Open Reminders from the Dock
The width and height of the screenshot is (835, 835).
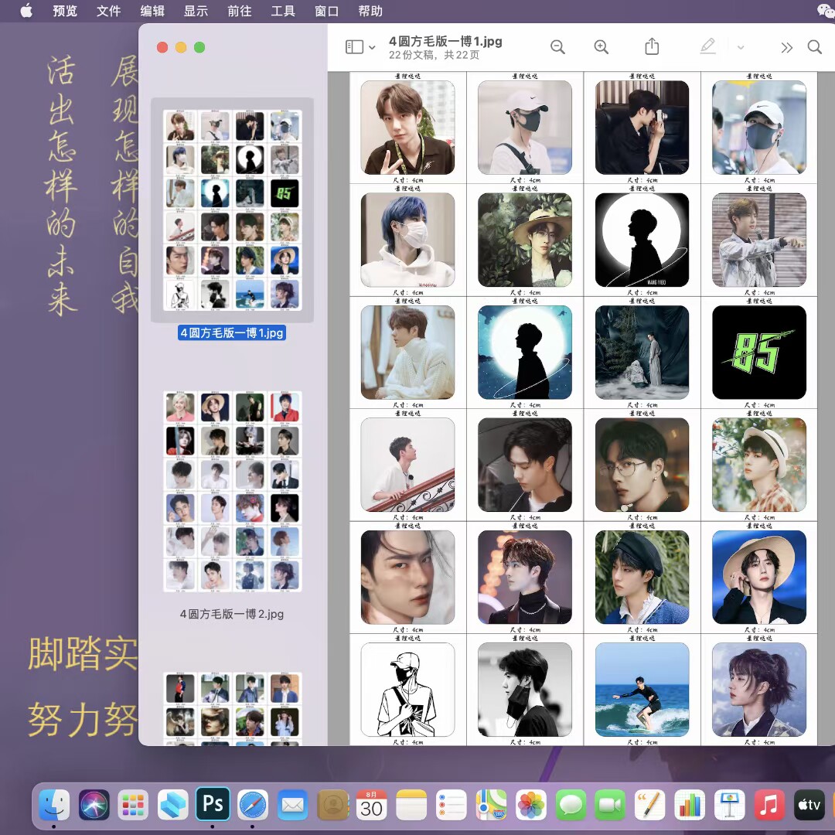click(451, 805)
